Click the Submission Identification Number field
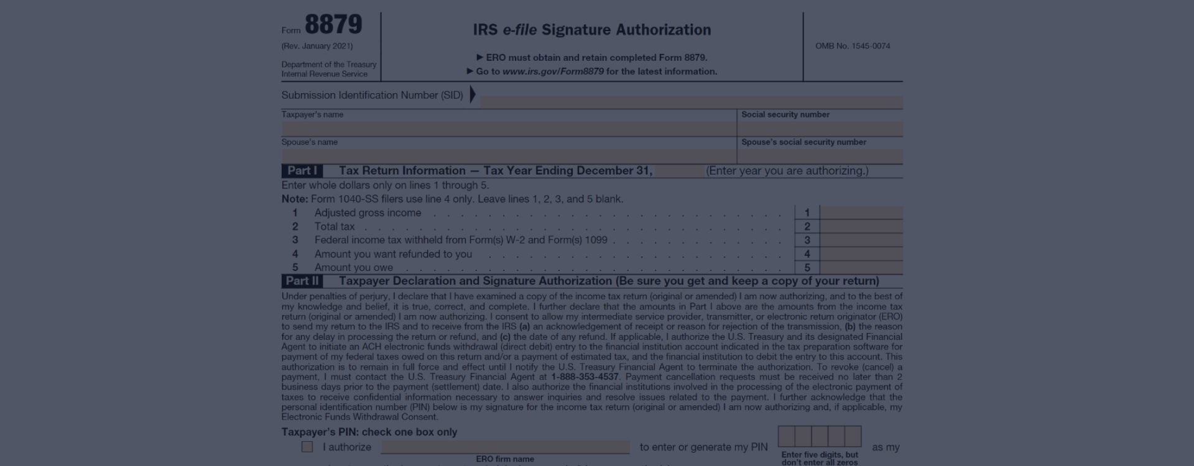 coord(691,103)
